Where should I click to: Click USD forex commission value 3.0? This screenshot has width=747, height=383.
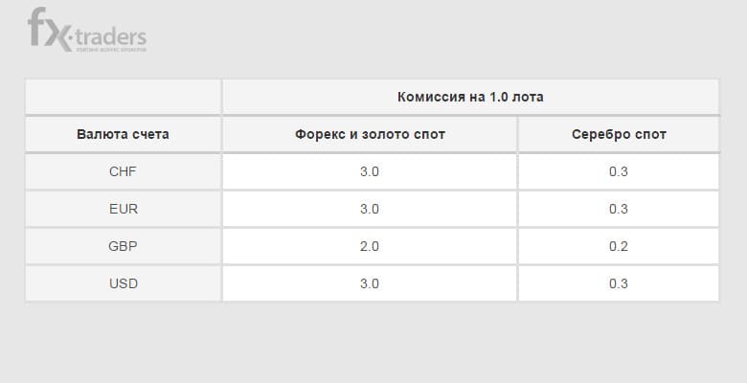370,283
